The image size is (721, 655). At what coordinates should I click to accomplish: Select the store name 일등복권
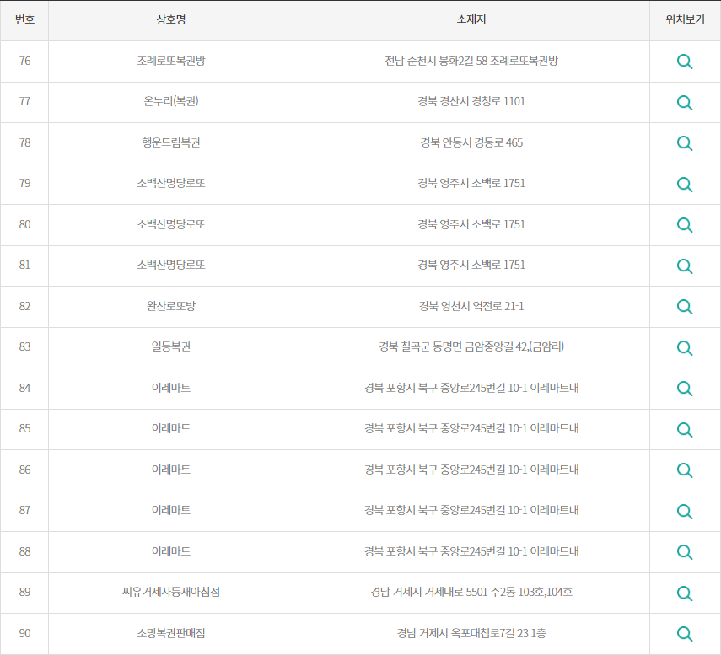(170, 347)
